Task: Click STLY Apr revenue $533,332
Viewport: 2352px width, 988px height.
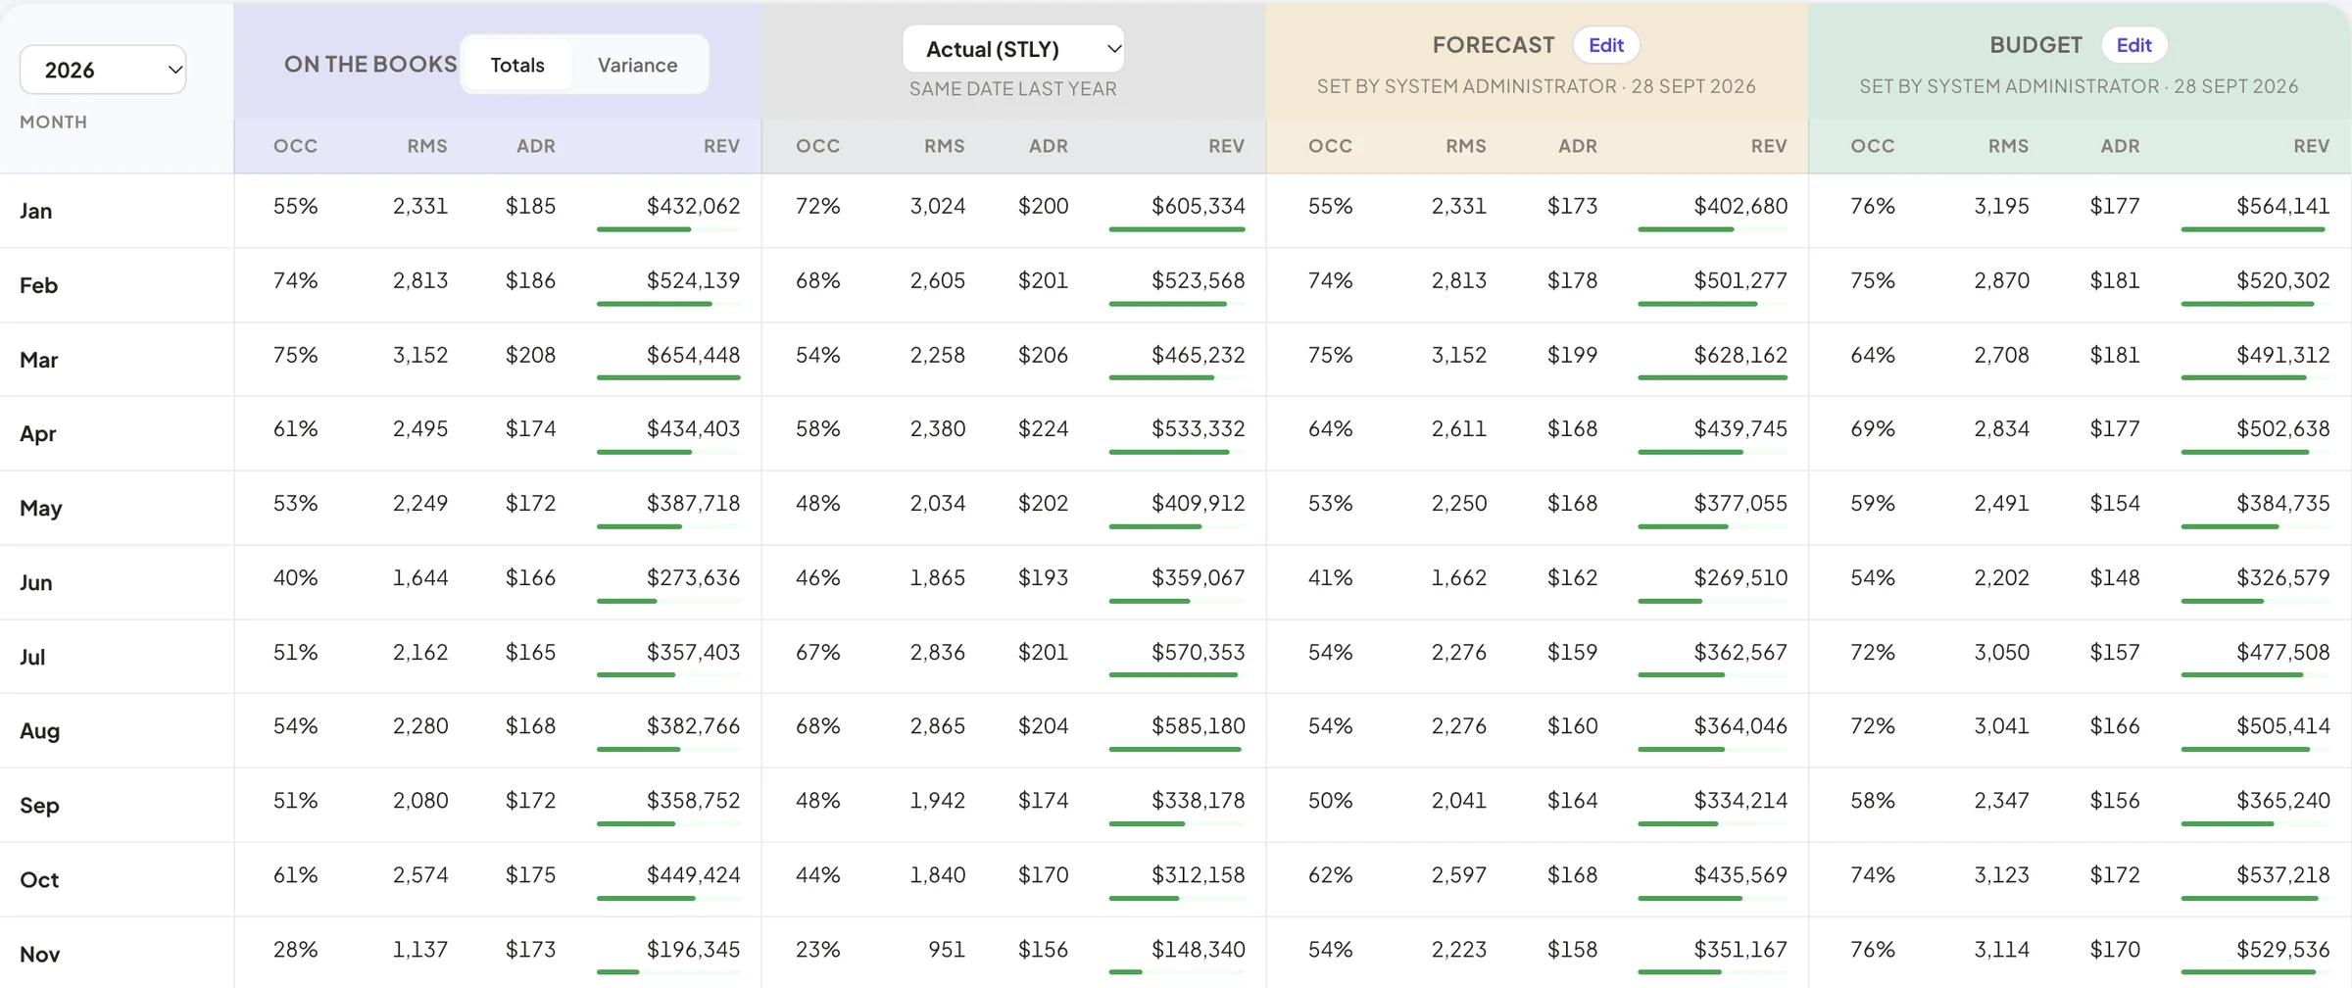Action: [x=1198, y=428]
